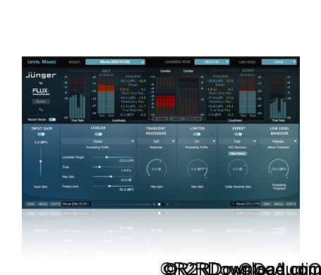Click the FLUX logo
Image resolution: width=321 pixels, height=275 pixels.
click(41, 92)
